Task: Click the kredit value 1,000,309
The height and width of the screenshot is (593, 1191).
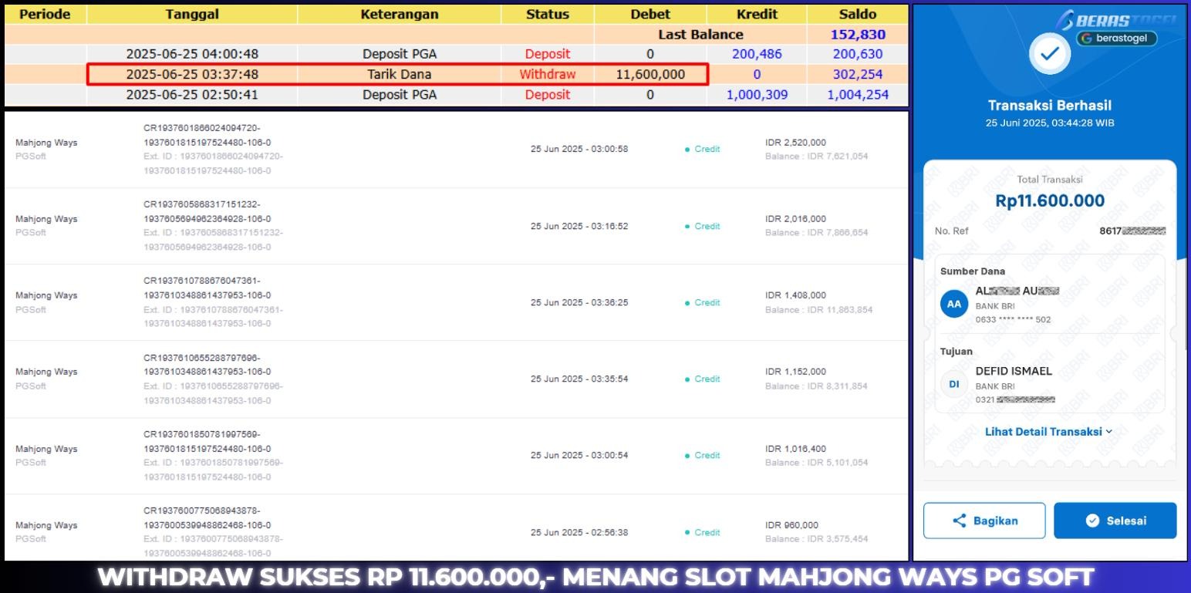Action: (x=757, y=94)
